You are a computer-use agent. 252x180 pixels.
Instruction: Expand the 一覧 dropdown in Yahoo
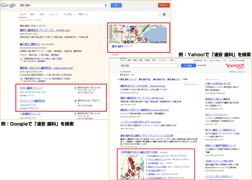(x=172, y=60)
